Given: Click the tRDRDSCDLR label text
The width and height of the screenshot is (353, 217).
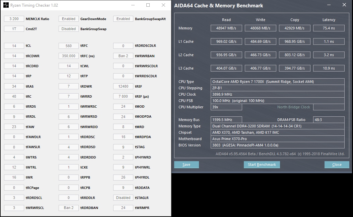Looking at the screenshot, I should point(145,46).
